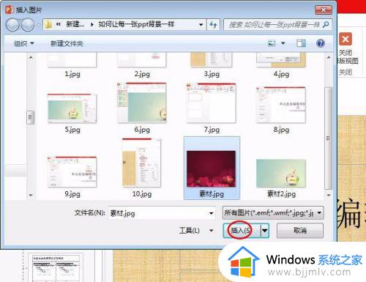The width and height of the screenshot is (366, 282).
Task: Open the file type filter dropdown
Action: (273, 213)
